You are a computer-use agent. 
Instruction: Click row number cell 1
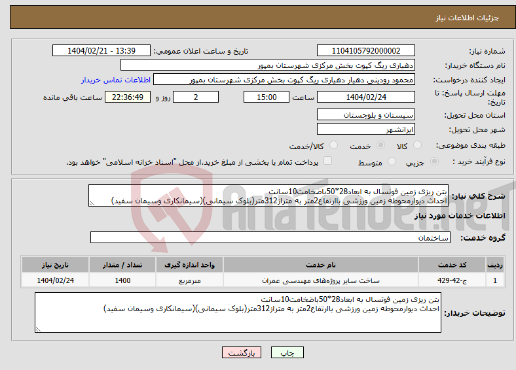pos(495,280)
